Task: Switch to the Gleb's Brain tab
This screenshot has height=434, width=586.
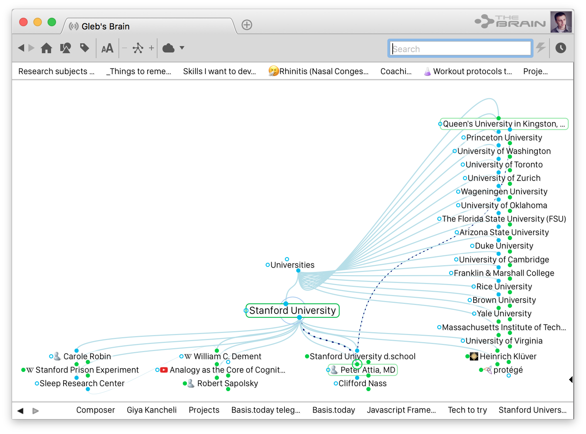Action: click(105, 27)
